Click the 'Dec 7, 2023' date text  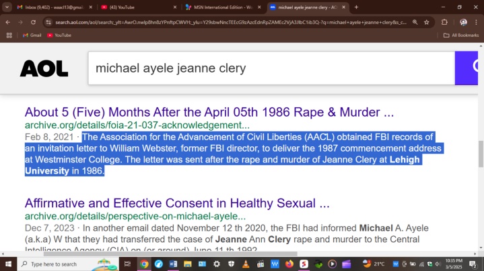click(50, 228)
